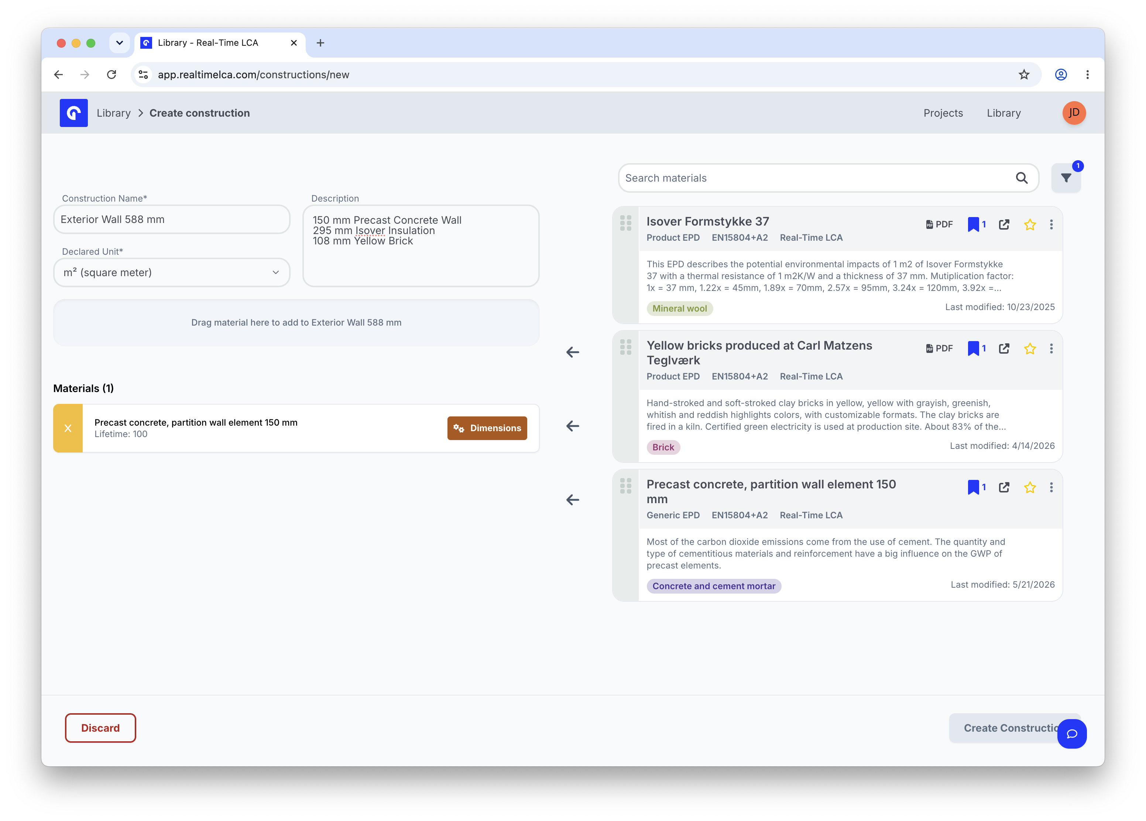Favorite Yellow bricks material with star
Image resolution: width=1146 pixels, height=821 pixels.
point(1030,348)
